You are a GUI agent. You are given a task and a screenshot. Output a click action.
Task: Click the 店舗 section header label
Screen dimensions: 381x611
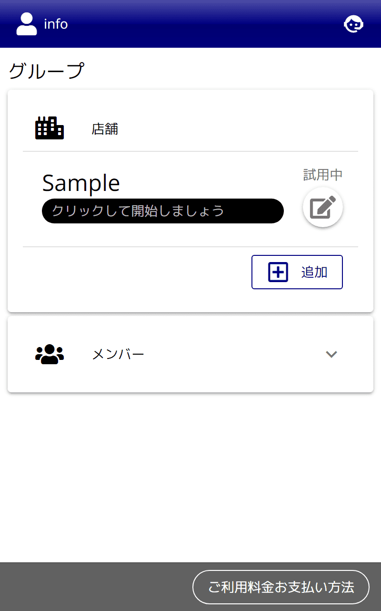click(105, 129)
